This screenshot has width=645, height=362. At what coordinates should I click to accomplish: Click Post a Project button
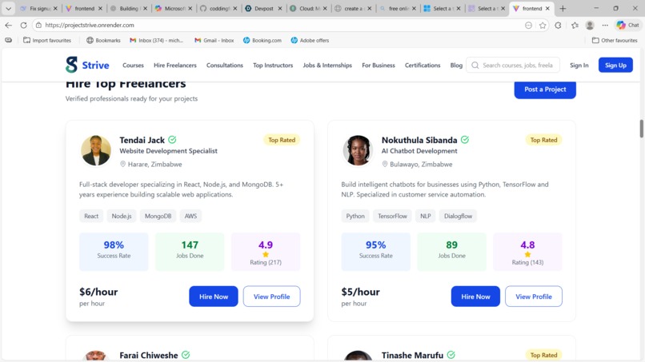[545, 90]
